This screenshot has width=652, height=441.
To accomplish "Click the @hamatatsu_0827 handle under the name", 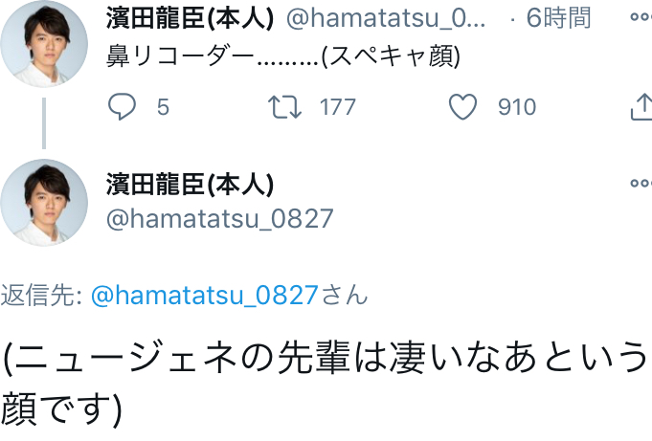I will click(219, 218).
